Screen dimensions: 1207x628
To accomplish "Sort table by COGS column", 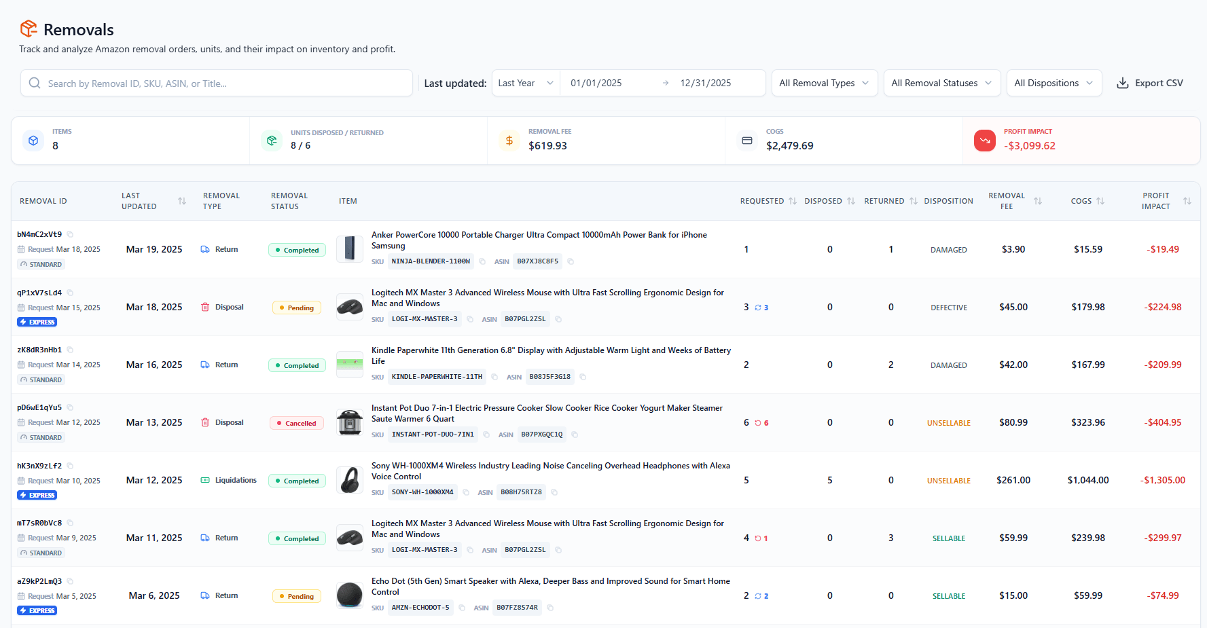I will [x=1100, y=201].
